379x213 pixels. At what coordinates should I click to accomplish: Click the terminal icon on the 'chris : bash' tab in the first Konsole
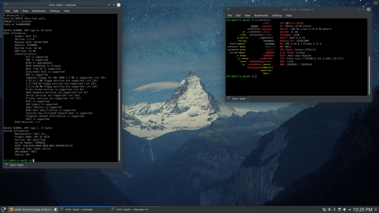tap(7, 165)
